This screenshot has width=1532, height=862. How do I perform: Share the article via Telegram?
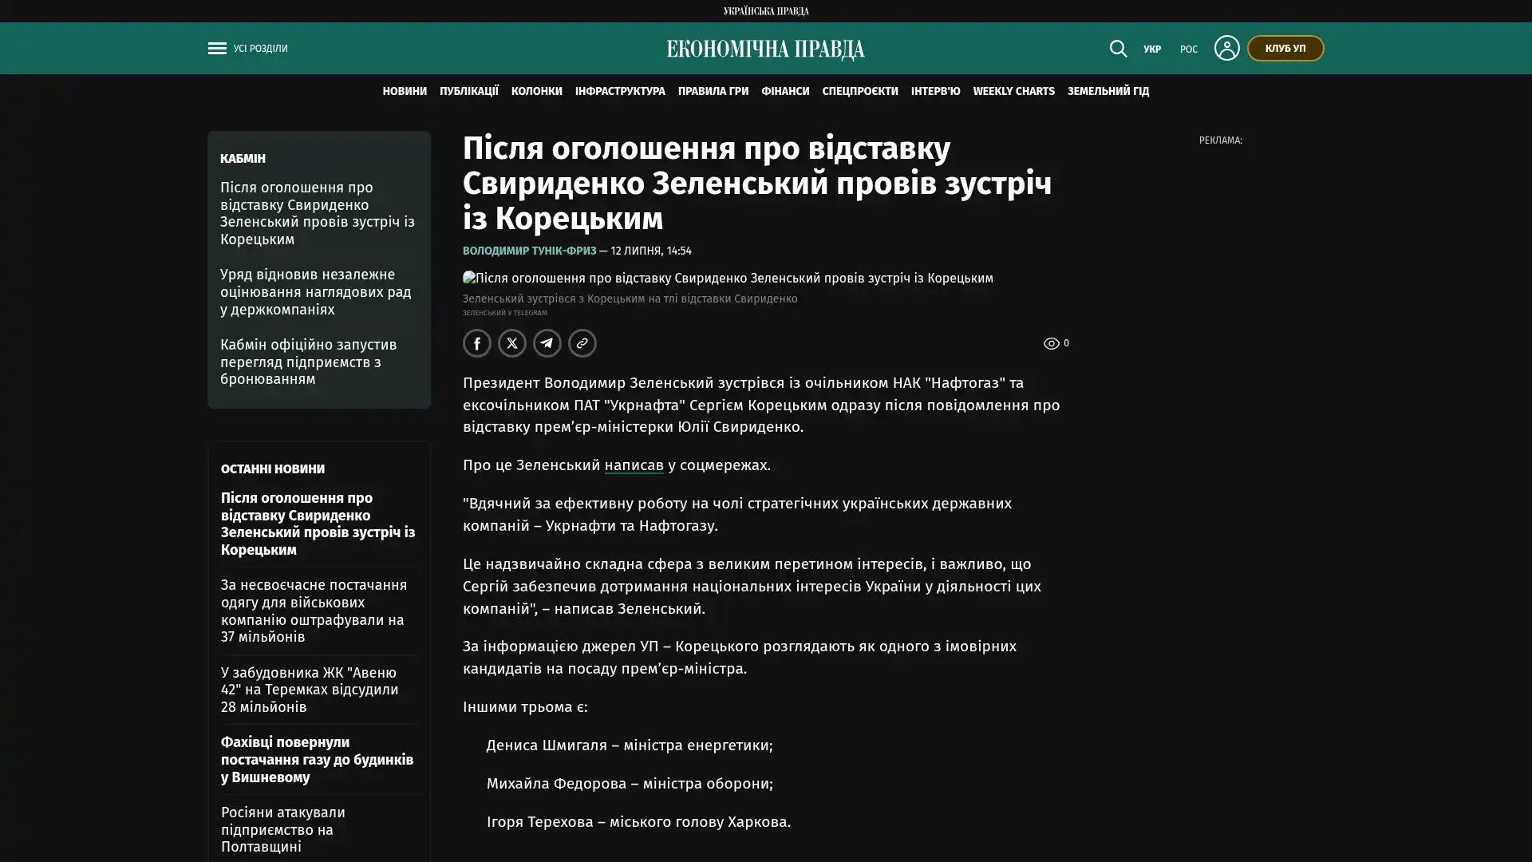coord(547,343)
